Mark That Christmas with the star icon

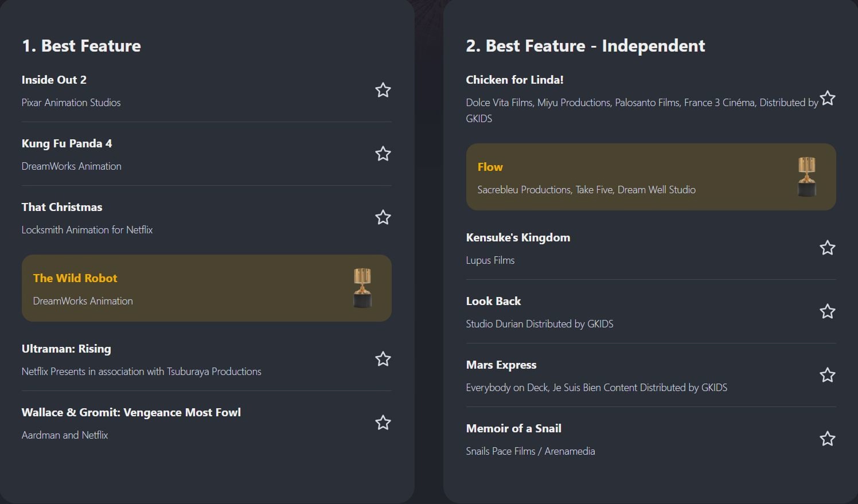[383, 217]
